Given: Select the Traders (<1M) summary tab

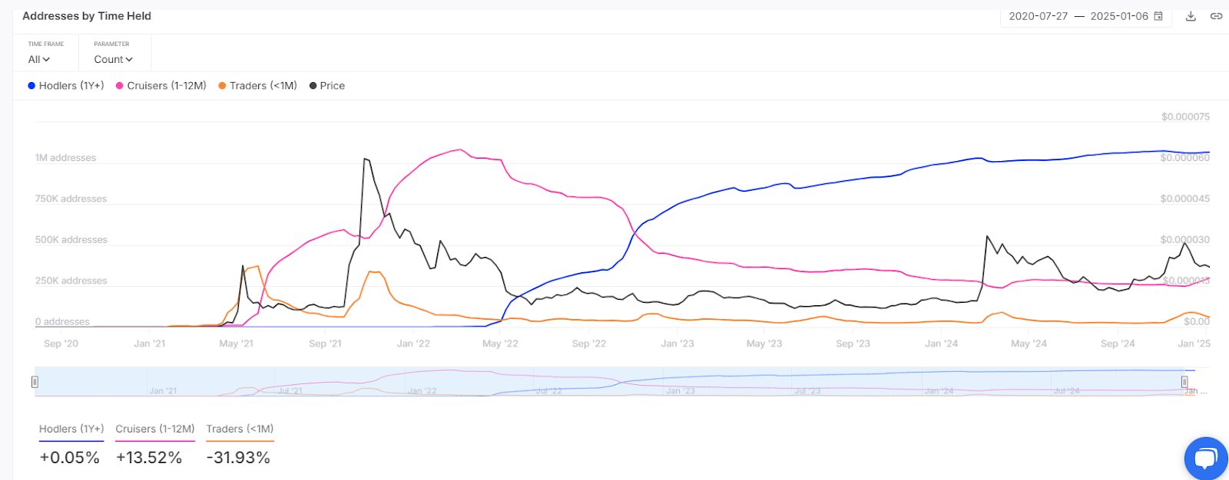Looking at the screenshot, I should (x=240, y=429).
